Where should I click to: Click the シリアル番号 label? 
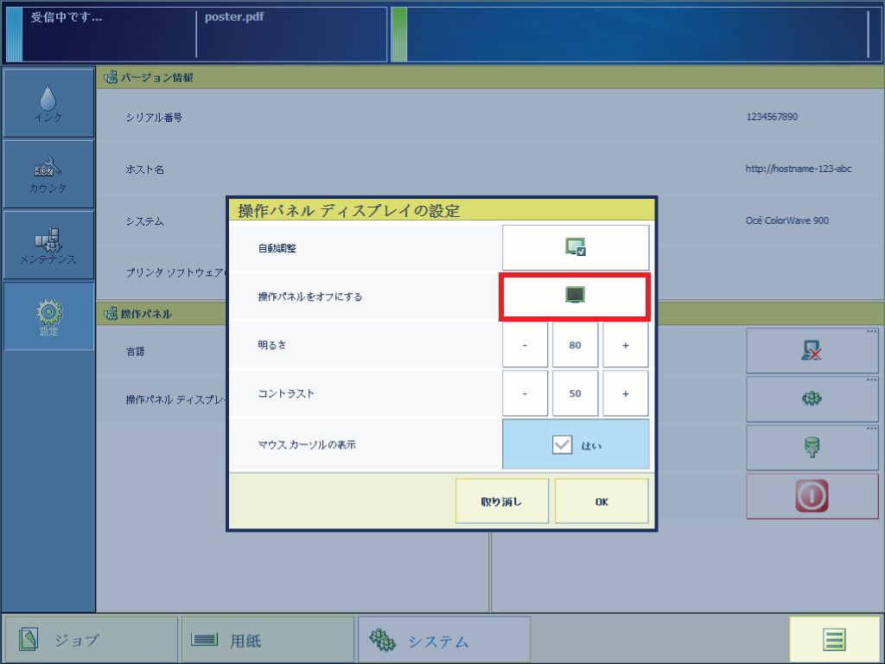pyautogui.click(x=154, y=118)
